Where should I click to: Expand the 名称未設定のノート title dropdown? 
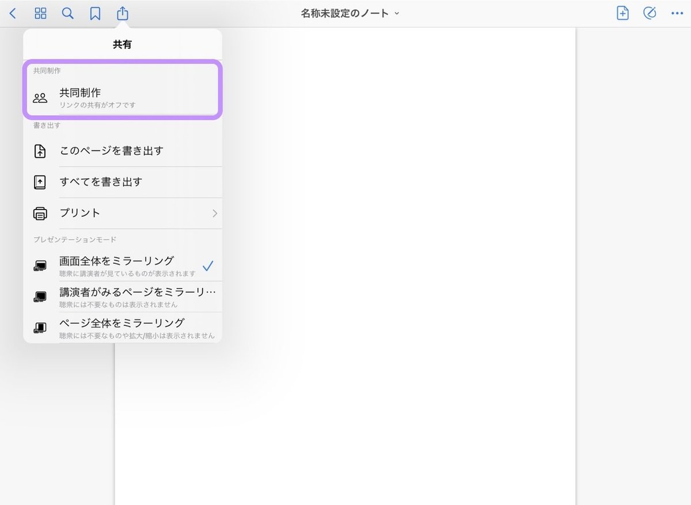pyautogui.click(x=350, y=13)
